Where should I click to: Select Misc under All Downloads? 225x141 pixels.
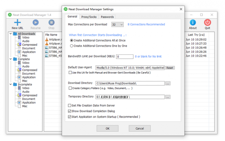tap(25, 55)
